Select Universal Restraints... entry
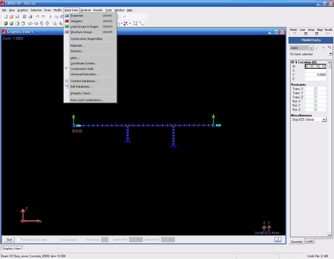 90,74
